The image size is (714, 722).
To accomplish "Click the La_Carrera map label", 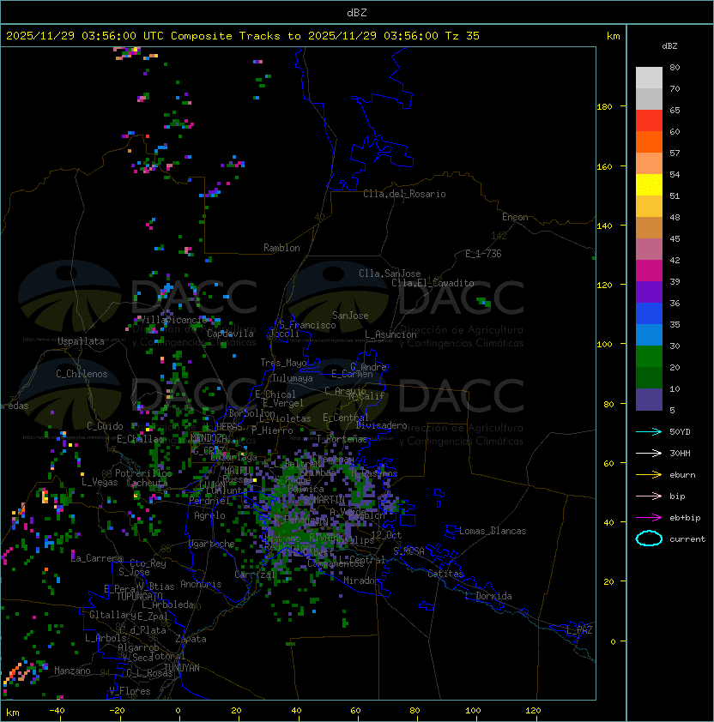I will (x=97, y=558).
